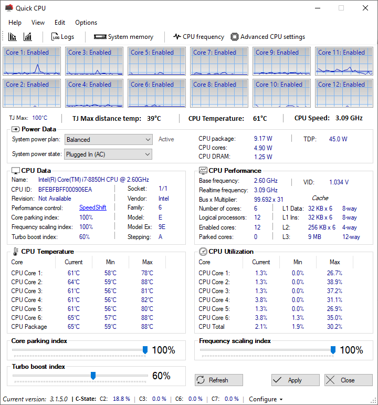Open the bar chart view toolbar icon

(12, 37)
